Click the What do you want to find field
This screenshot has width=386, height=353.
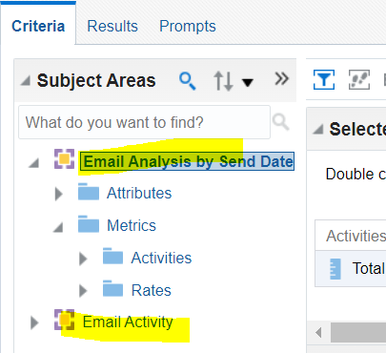tap(144, 122)
